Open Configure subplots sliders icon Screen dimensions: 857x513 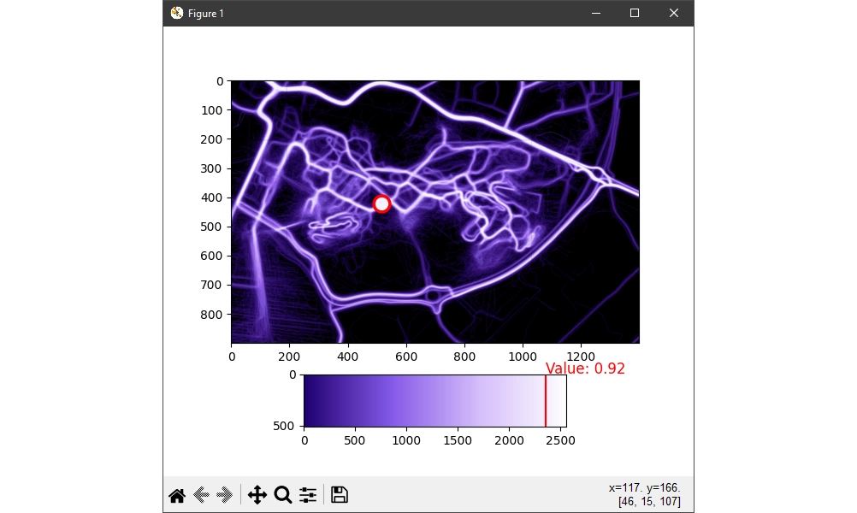pos(308,495)
